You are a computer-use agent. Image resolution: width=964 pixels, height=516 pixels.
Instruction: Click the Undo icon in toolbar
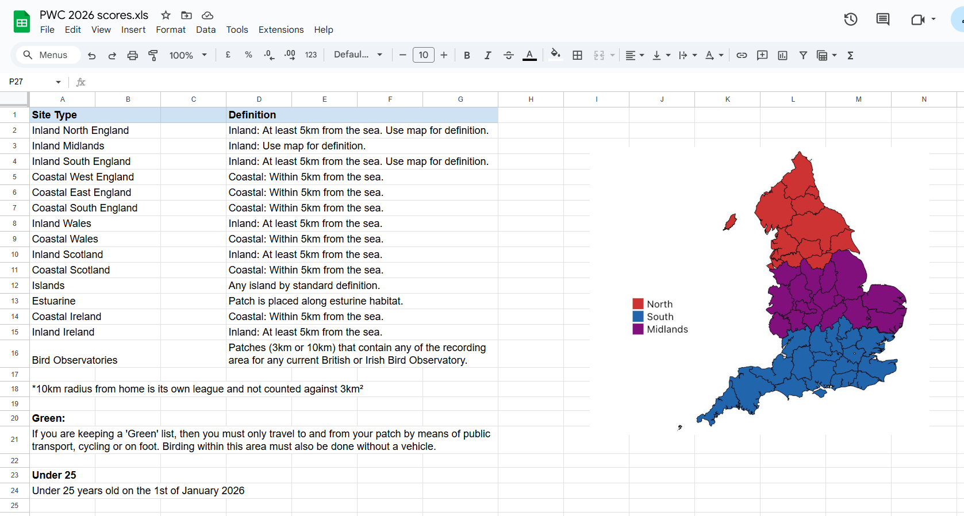point(91,55)
